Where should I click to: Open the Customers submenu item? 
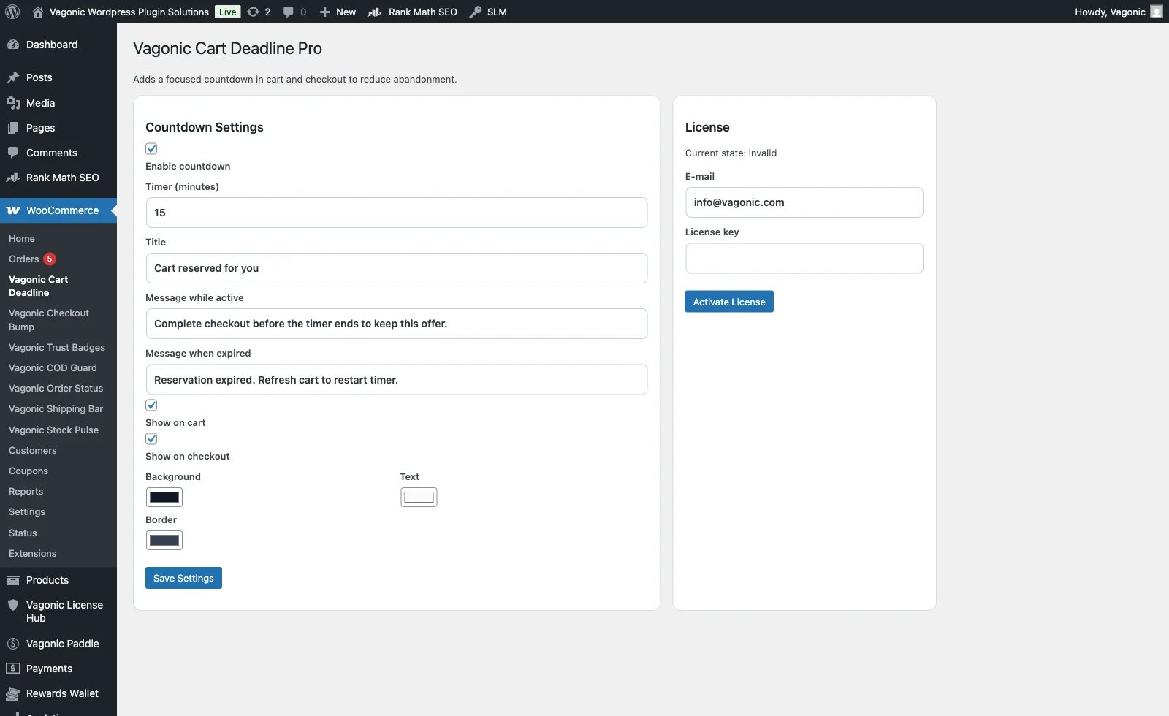tap(33, 451)
